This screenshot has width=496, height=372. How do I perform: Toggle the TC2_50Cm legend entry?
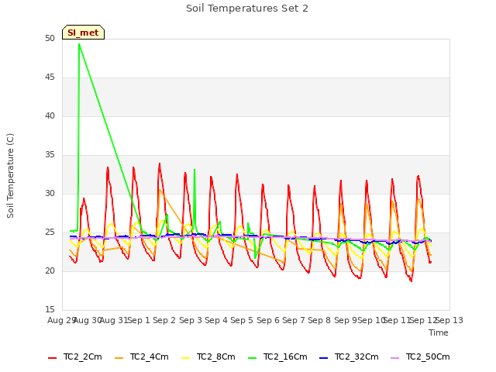(x=420, y=357)
